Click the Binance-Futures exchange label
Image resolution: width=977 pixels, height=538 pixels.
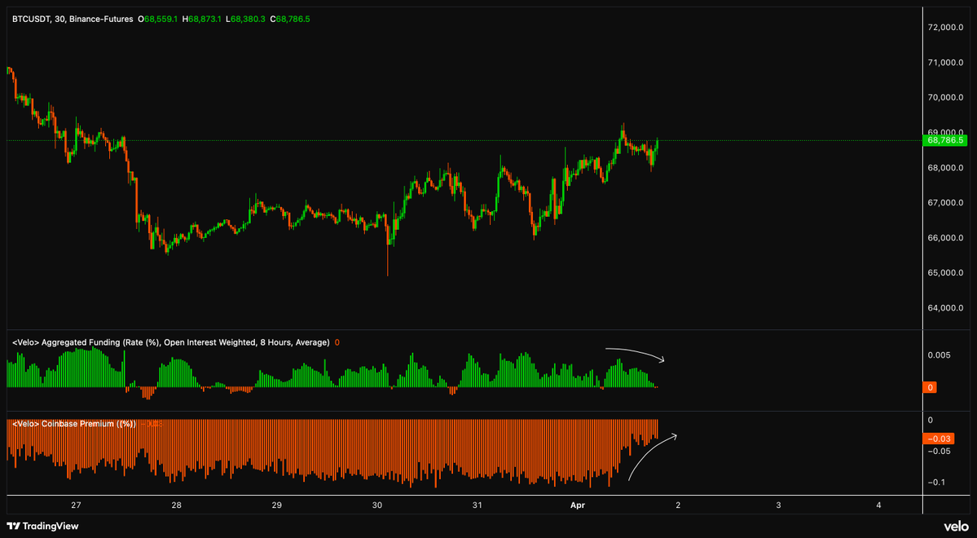(x=102, y=18)
